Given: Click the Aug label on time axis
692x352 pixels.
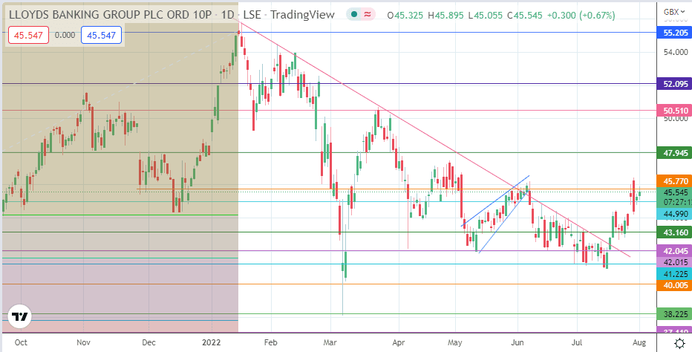Looking at the screenshot, I should click(640, 342).
